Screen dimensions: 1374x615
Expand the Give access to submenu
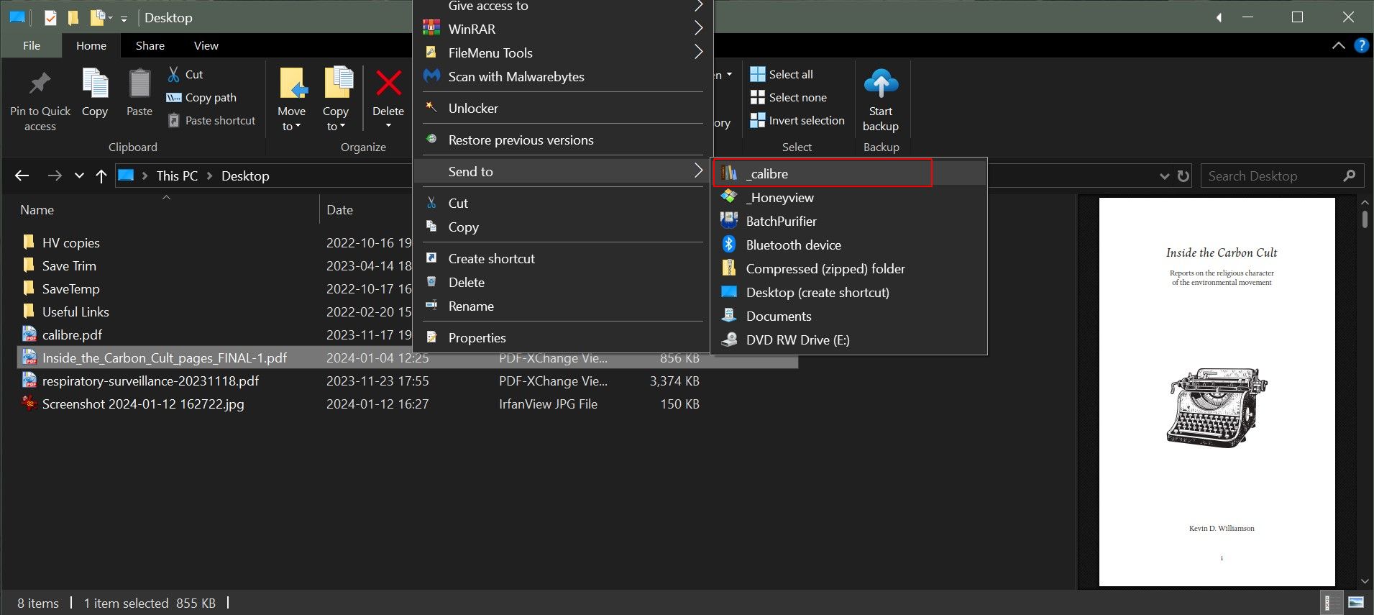pos(698,6)
